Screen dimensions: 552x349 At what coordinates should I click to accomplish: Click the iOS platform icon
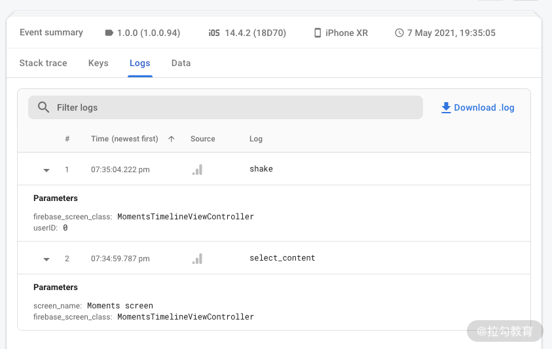(x=214, y=33)
